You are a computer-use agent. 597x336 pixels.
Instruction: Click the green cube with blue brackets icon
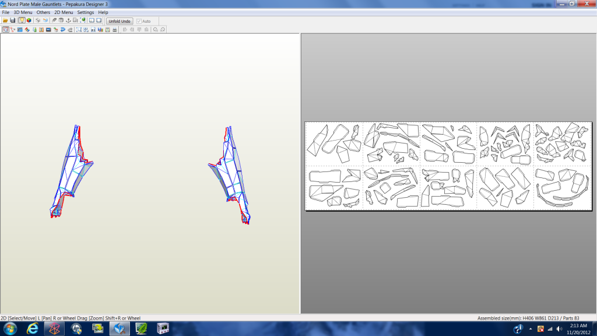[83, 20]
